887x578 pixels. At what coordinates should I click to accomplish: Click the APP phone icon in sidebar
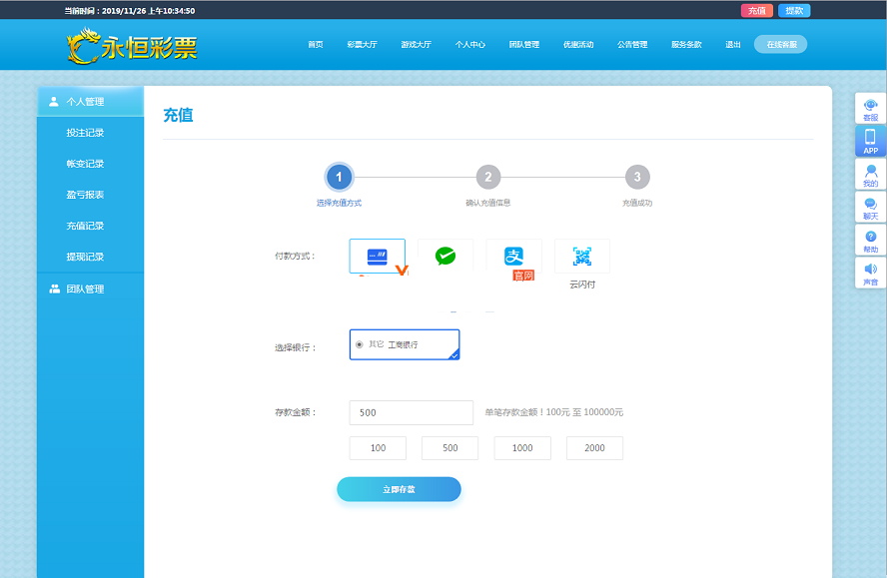click(x=870, y=141)
